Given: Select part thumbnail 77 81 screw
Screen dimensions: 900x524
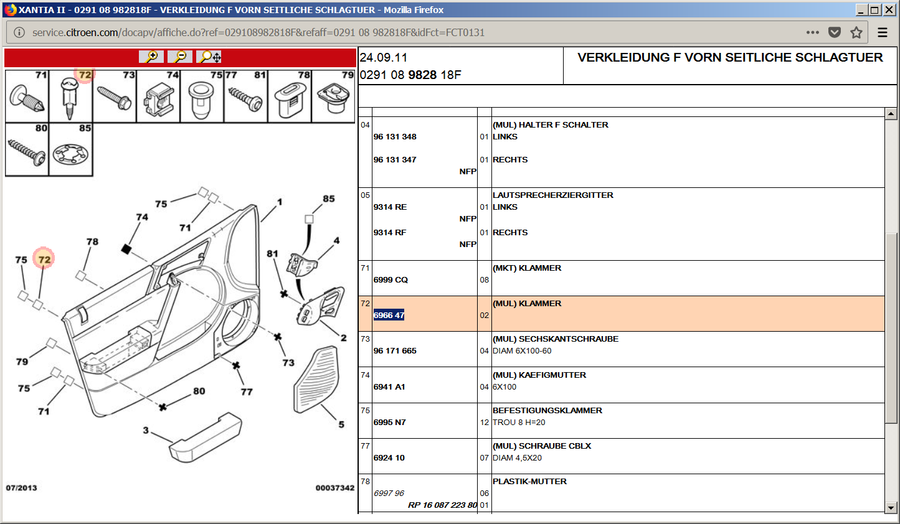Looking at the screenshot, I should pyautogui.click(x=246, y=96).
